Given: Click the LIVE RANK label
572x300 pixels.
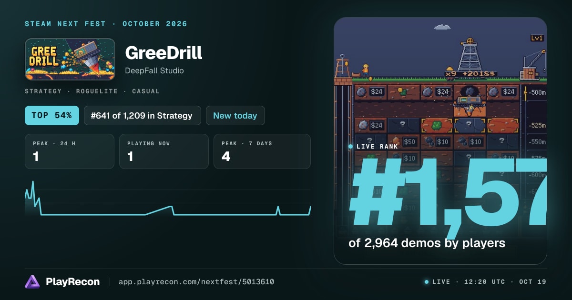Looking at the screenshot, I should (377, 147).
